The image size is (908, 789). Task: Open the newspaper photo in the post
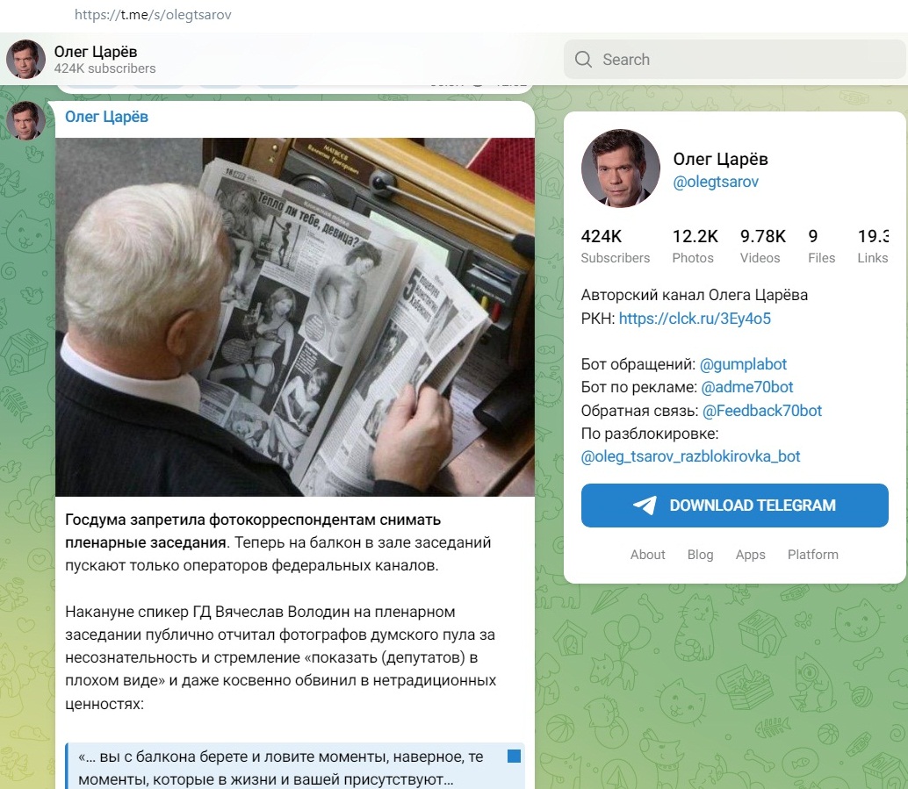coord(295,317)
